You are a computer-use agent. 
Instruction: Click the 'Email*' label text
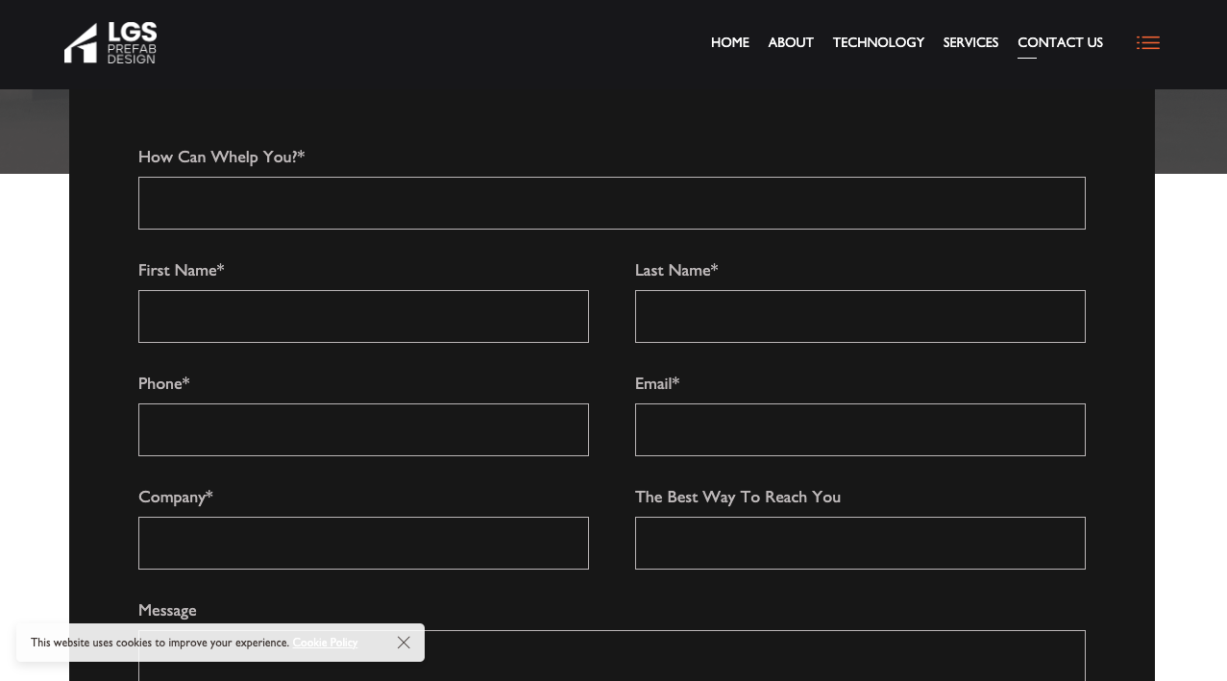[x=657, y=383]
